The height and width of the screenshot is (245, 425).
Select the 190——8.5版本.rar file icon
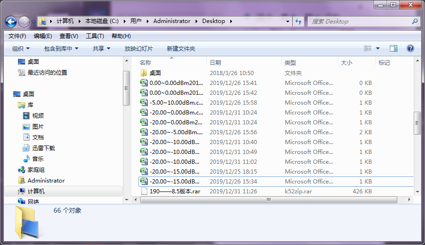pyautogui.click(x=144, y=191)
